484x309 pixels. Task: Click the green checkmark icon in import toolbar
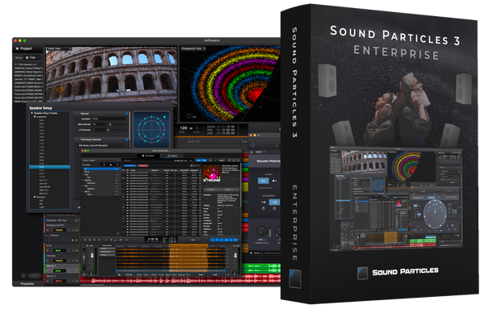215,161
